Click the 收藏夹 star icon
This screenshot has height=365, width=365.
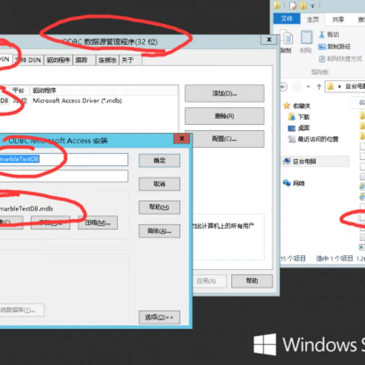[x=287, y=106]
